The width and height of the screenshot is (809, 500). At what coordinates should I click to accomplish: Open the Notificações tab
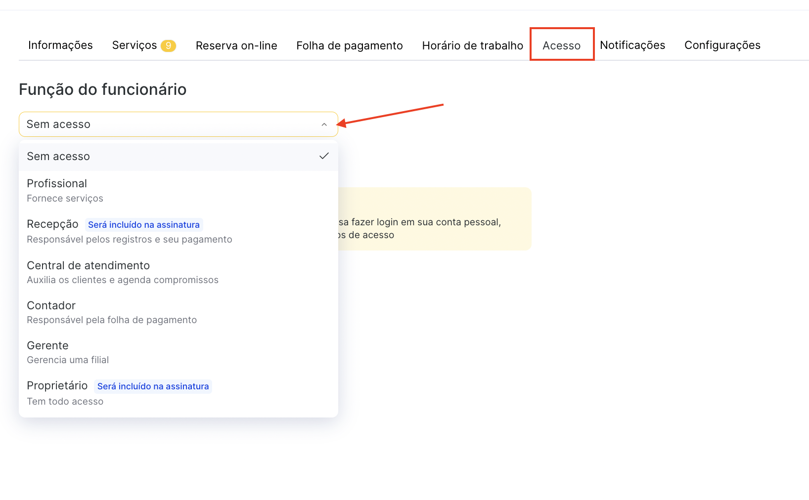632,45
